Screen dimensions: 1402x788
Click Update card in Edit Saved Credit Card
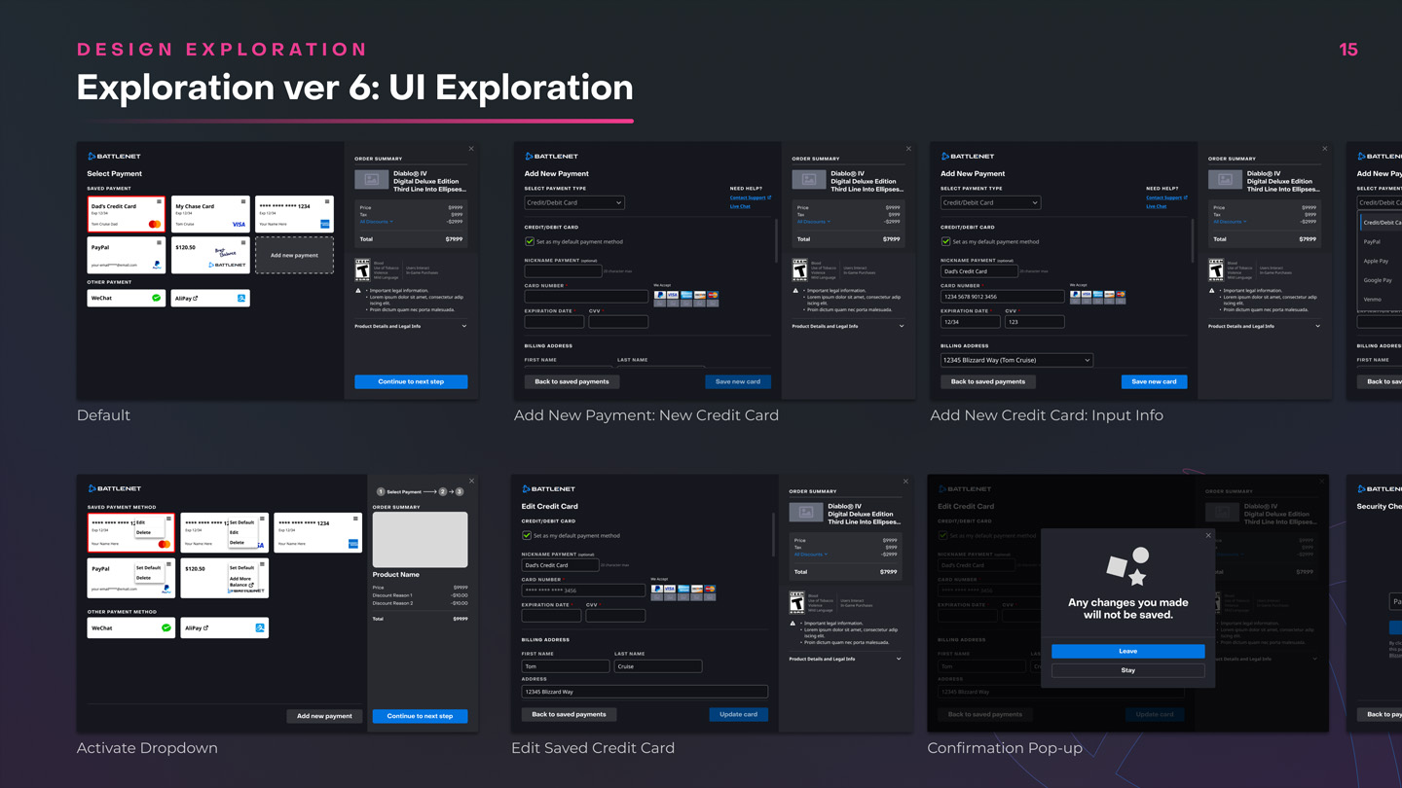click(x=738, y=714)
